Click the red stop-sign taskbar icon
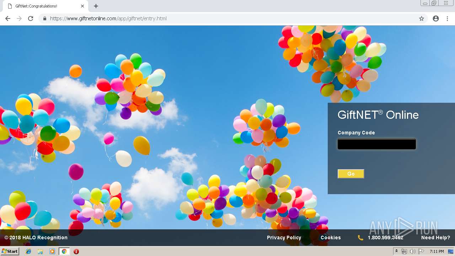The height and width of the screenshot is (256, 455). 76,251
